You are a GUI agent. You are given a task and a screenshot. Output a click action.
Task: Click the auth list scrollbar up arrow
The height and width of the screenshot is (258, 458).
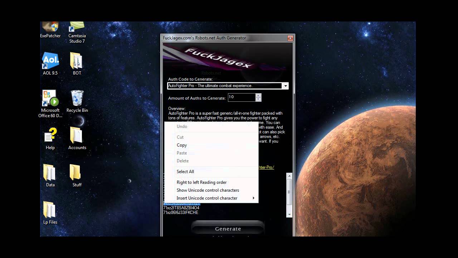point(289,176)
